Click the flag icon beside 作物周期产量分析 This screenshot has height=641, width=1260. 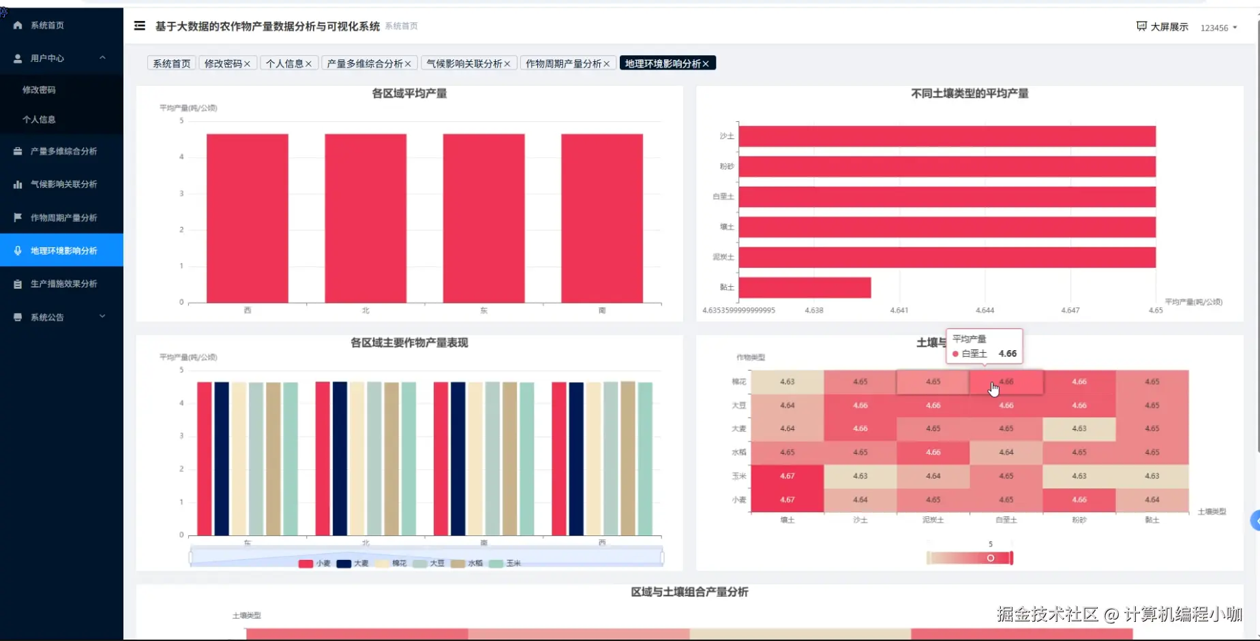coord(16,217)
